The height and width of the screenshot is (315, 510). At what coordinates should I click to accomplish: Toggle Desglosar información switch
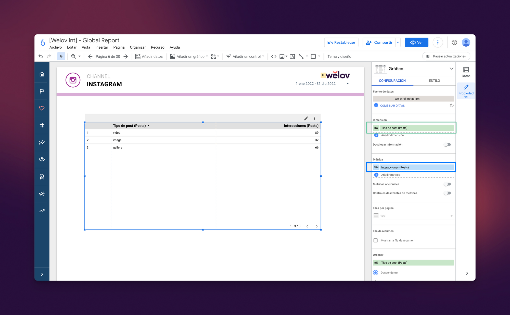click(x=447, y=145)
